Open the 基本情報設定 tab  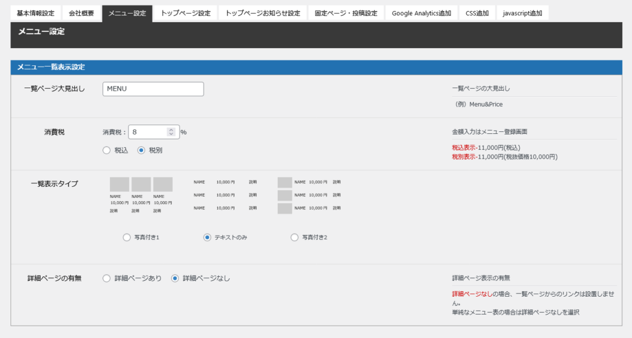[36, 13]
